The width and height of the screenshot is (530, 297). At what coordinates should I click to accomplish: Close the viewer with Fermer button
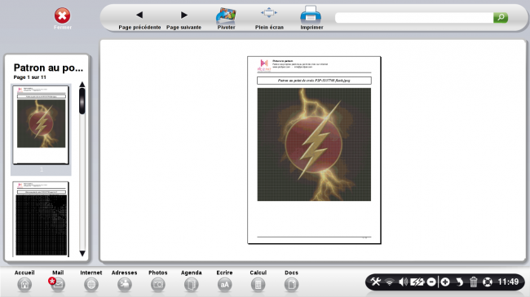[x=62, y=15]
